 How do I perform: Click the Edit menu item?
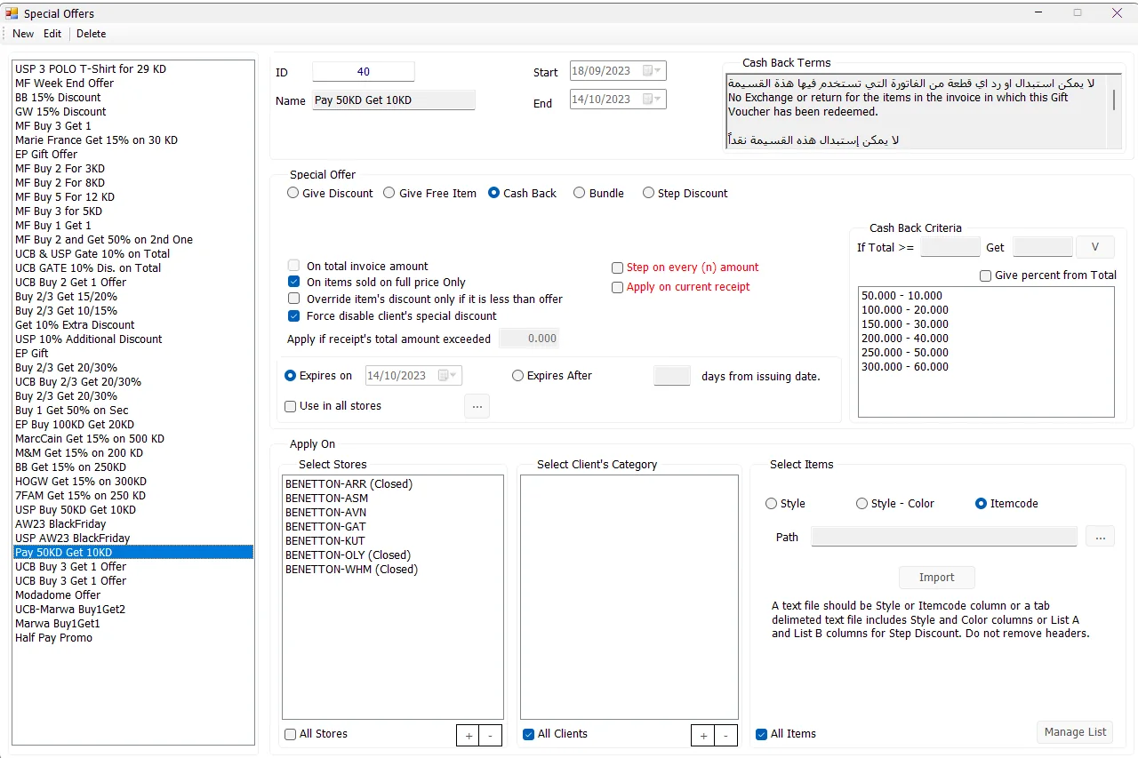(52, 34)
